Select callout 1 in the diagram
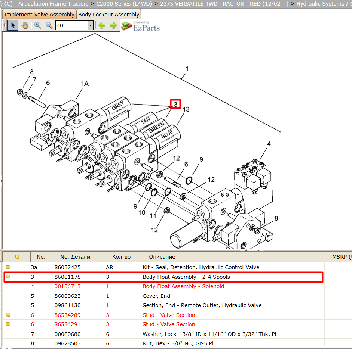The width and height of the screenshot is (352, 349). [187, 69]
